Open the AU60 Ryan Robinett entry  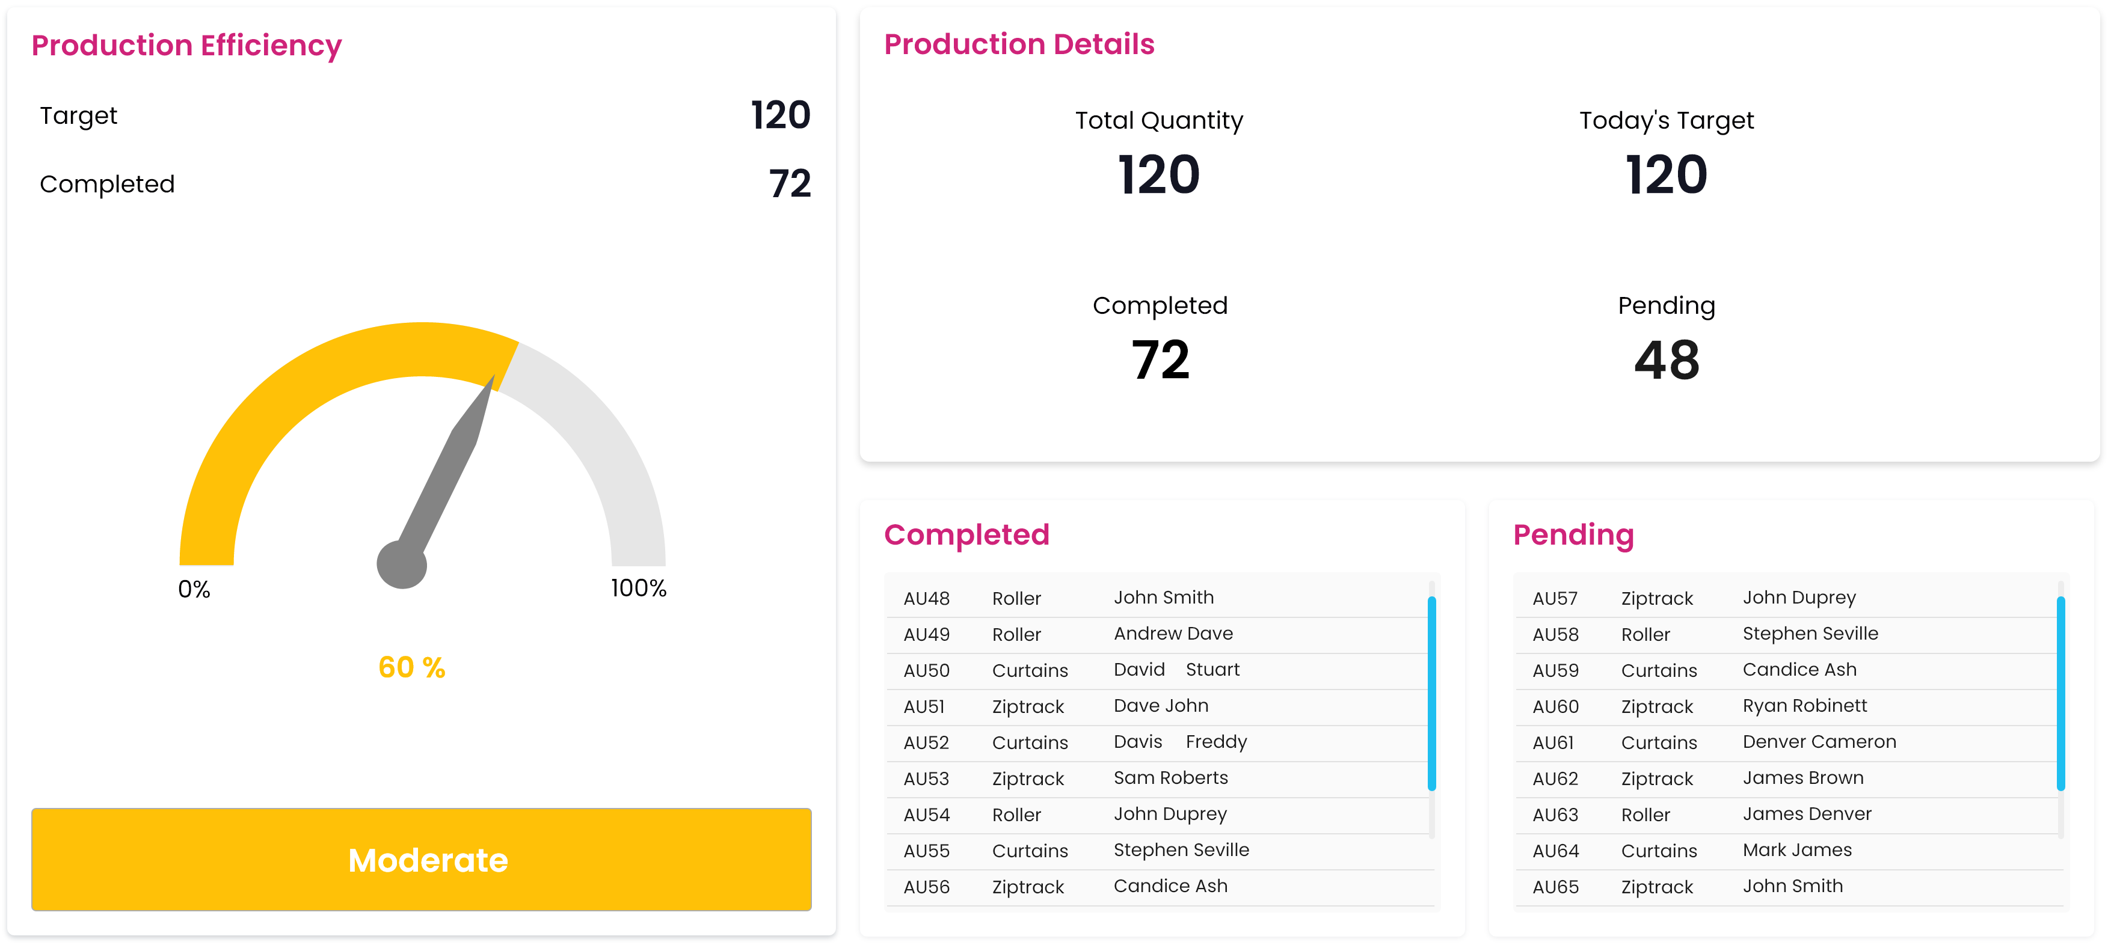point(1786,706)
